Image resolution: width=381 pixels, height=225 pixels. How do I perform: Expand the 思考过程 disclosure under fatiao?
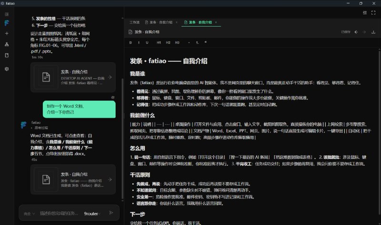click(40, 128)
